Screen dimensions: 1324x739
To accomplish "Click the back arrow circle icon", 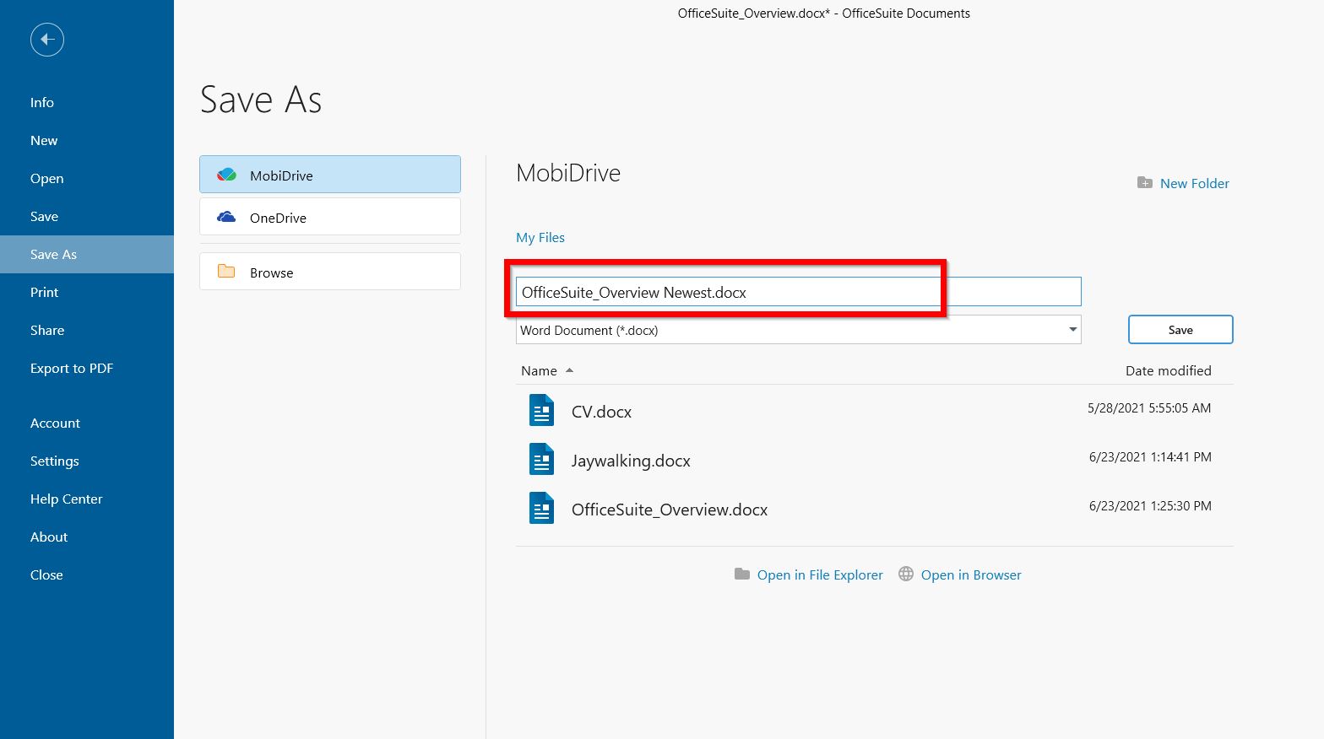I will pos(47,40).
